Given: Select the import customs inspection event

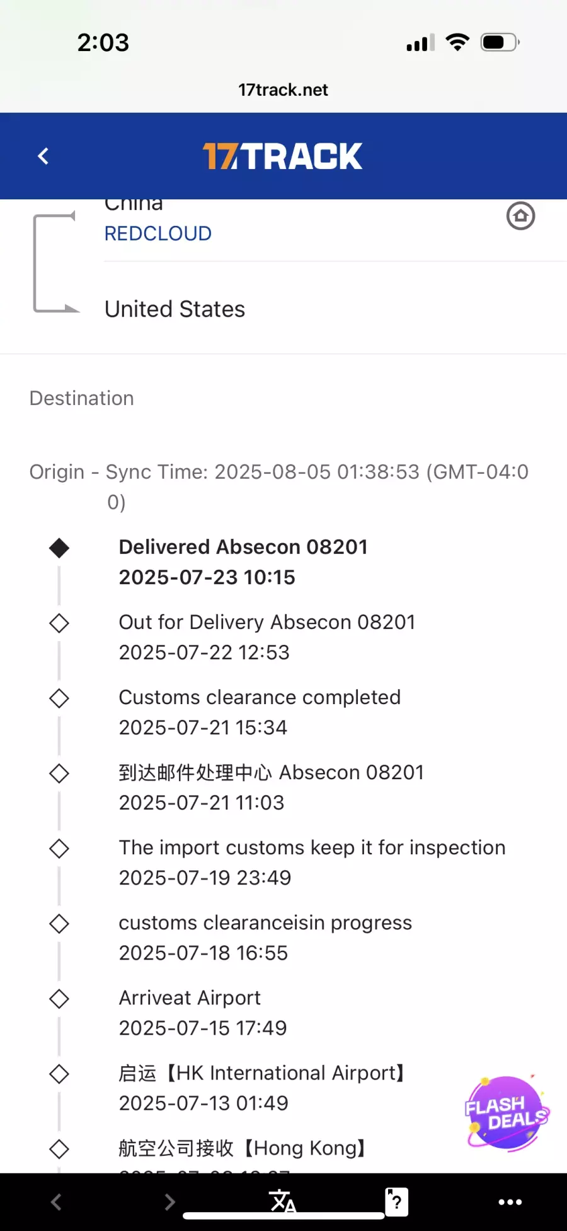Looking at the screenshot, I should pyautogui.click(x=312, y=862).
